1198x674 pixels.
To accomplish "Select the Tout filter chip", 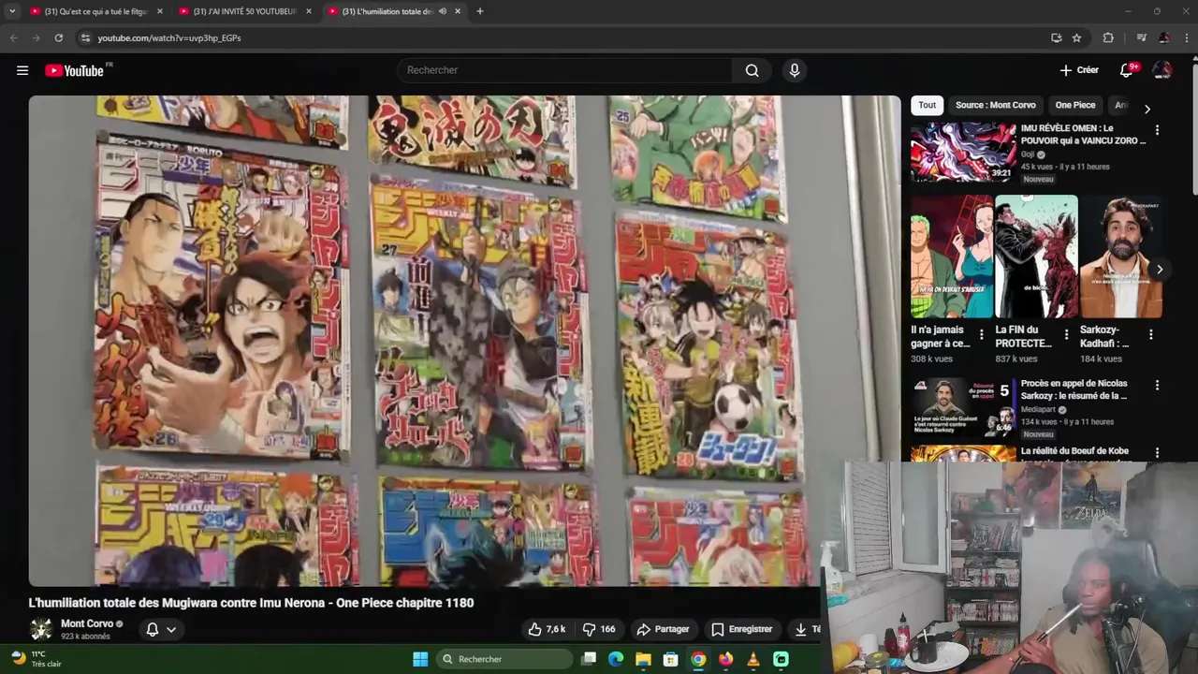I will pyautogui.click(x=927, y=105).
